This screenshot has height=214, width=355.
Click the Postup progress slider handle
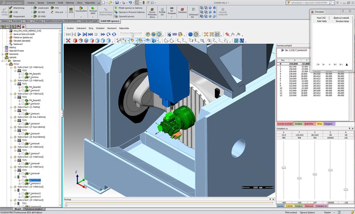66,205
